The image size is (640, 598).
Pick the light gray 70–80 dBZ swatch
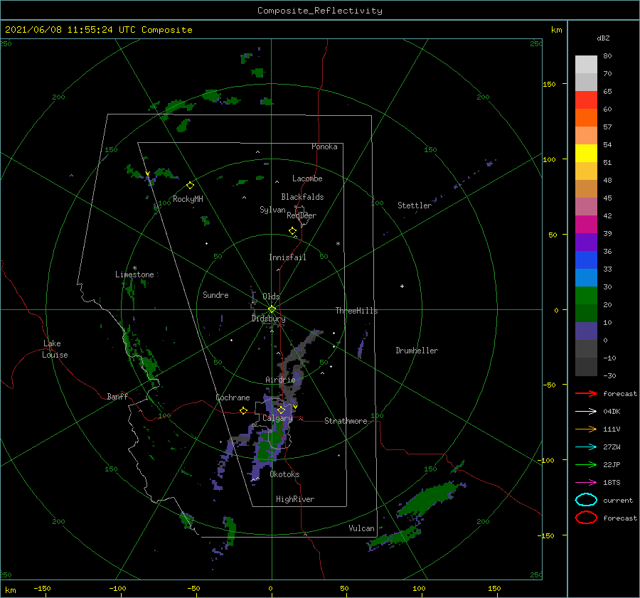(x=586, y=65)
